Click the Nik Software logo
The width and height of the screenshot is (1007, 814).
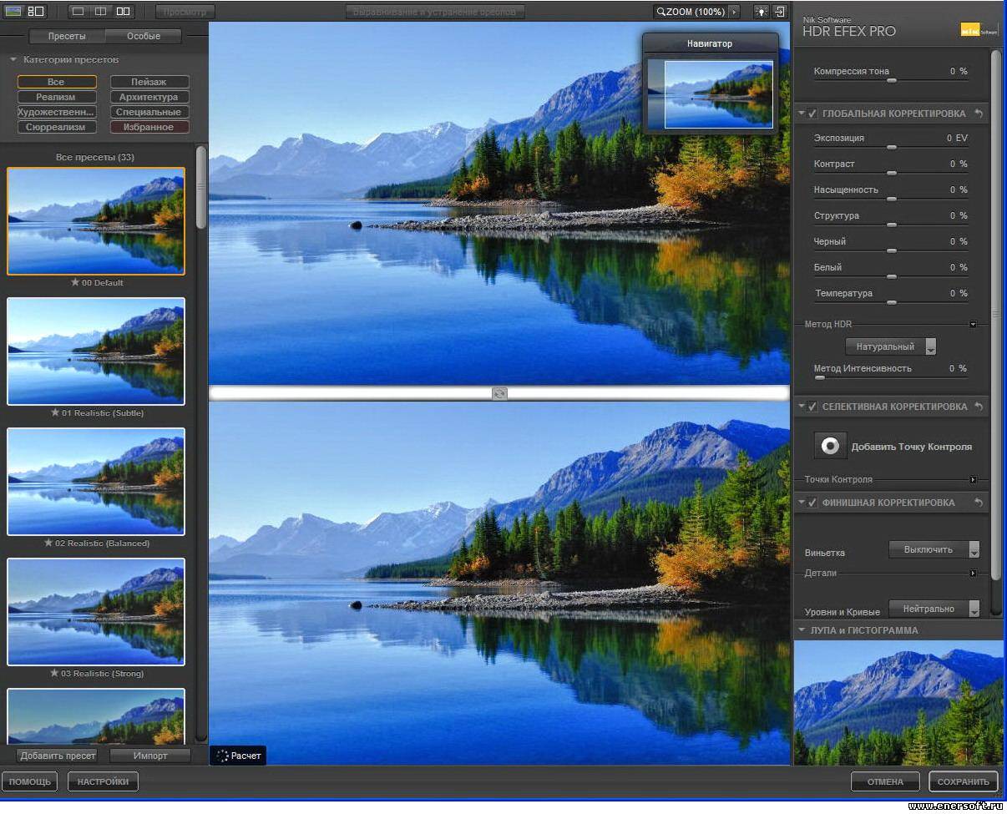[979, 30]
